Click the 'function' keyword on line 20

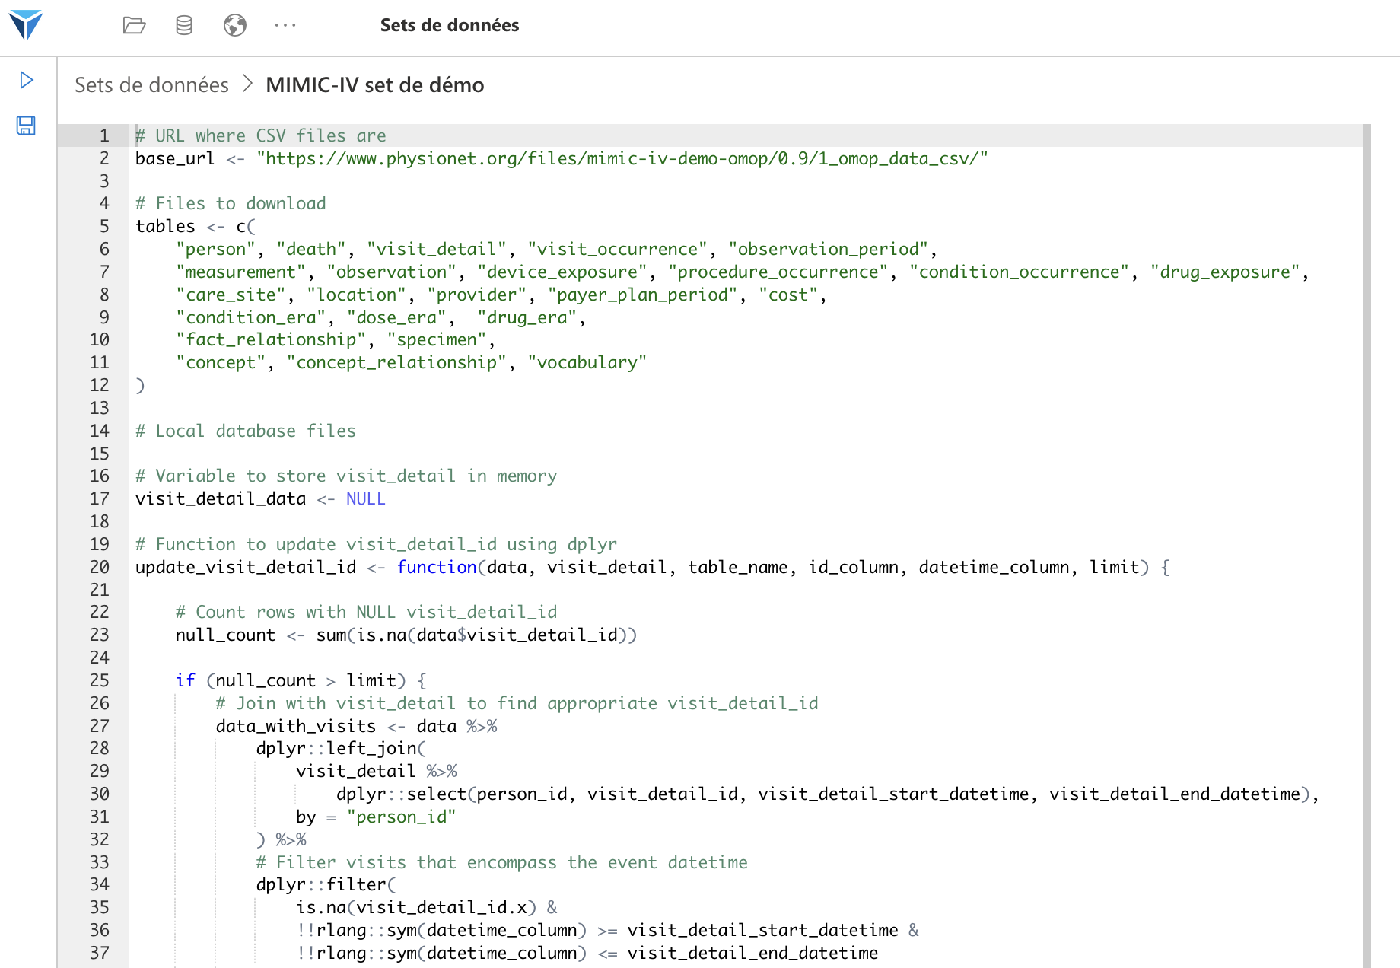click(437, 567)
